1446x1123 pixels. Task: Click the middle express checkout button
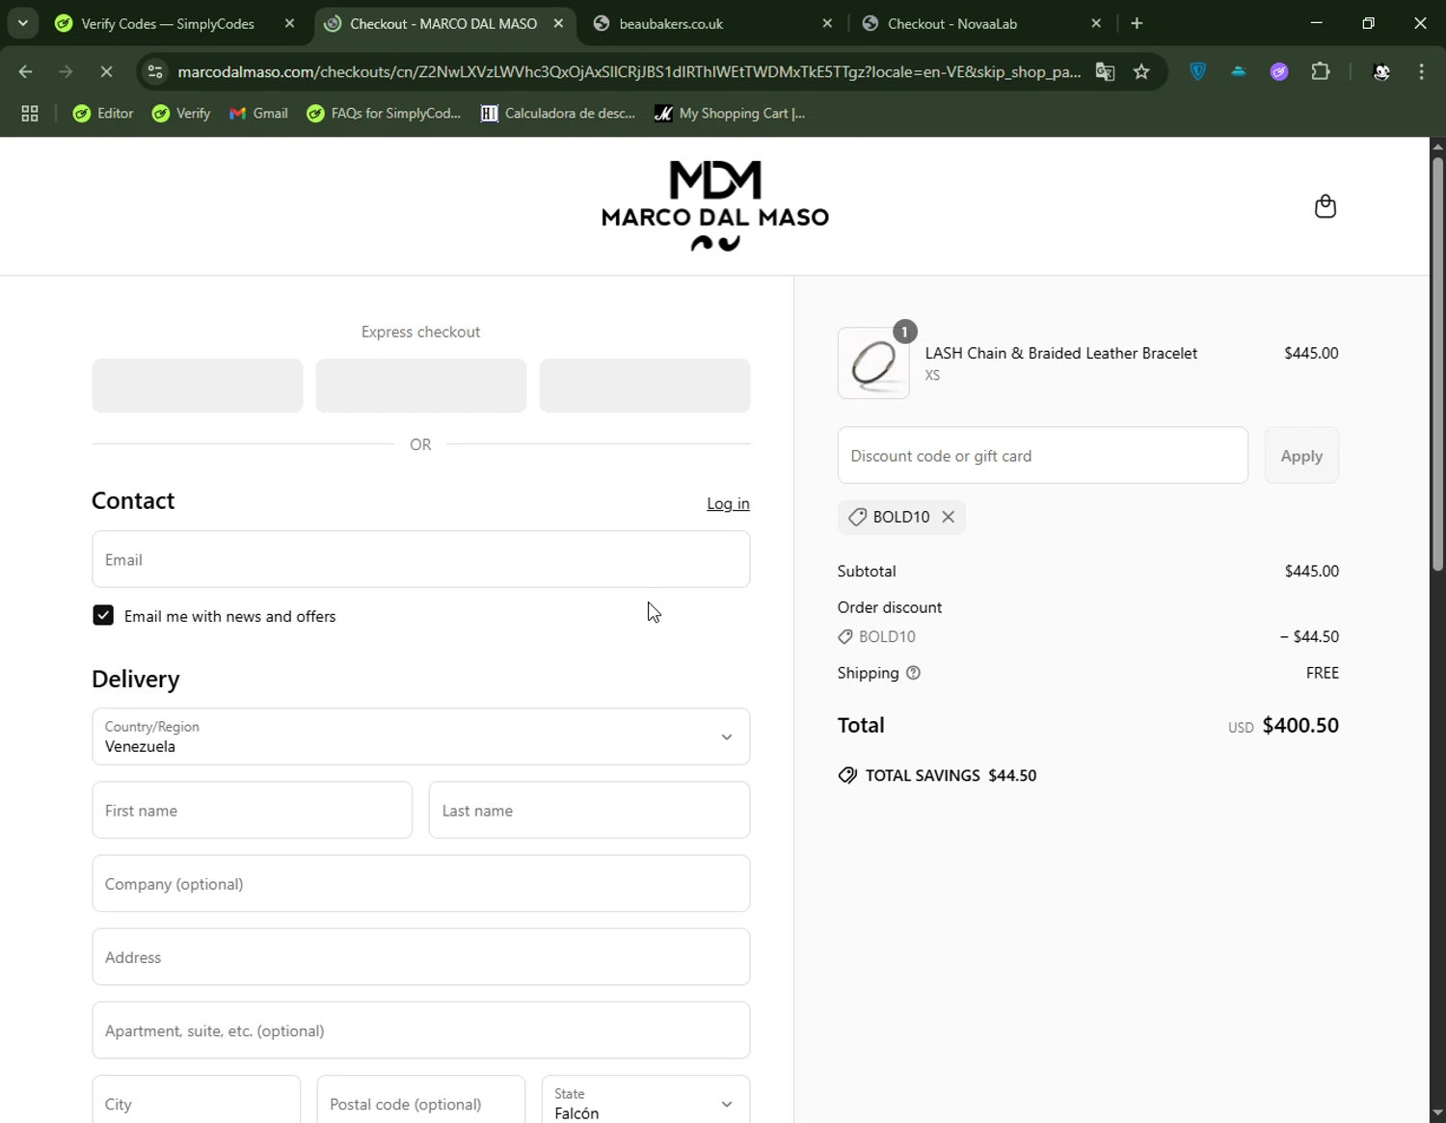[x=421, y=386]
